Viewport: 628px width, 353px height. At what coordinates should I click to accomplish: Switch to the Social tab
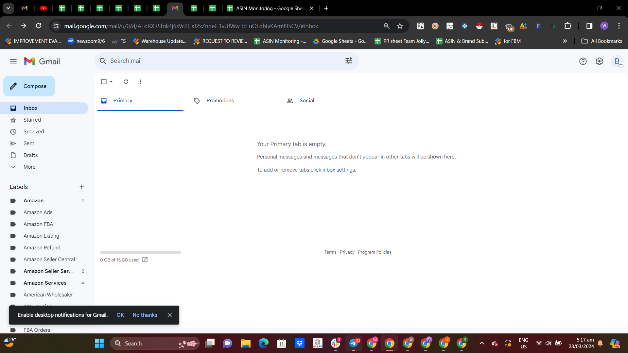click(326, 101)
